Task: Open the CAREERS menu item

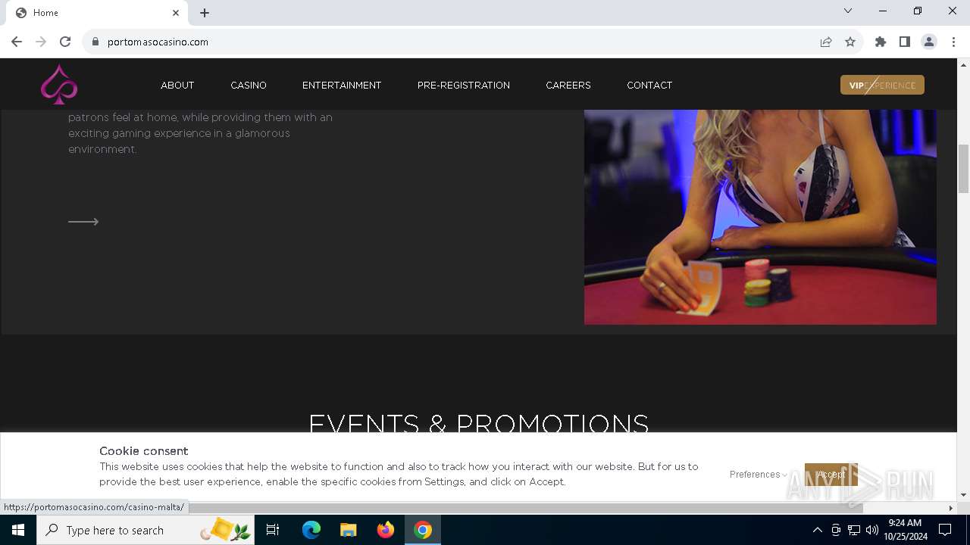Action: [568, 85]
